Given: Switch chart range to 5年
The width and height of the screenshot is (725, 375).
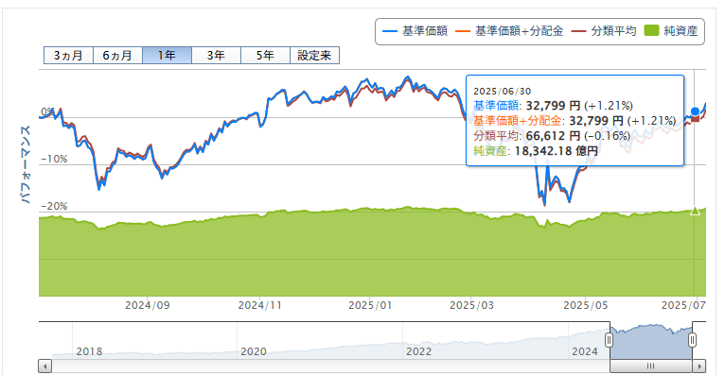Looking at the screenshot, I should pos(265,56).
